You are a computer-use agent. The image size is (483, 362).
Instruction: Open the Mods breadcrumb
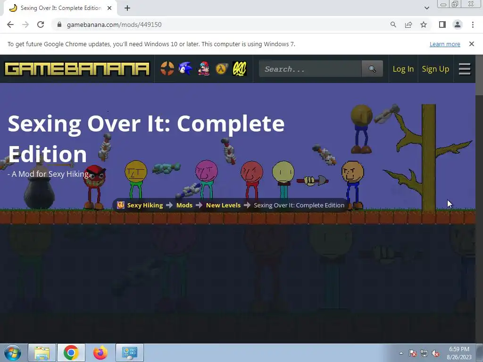click(184, 206)
